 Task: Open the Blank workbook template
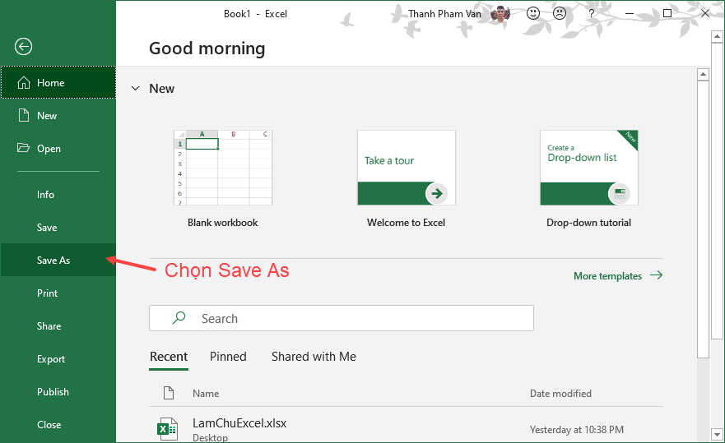pos(222,168)
